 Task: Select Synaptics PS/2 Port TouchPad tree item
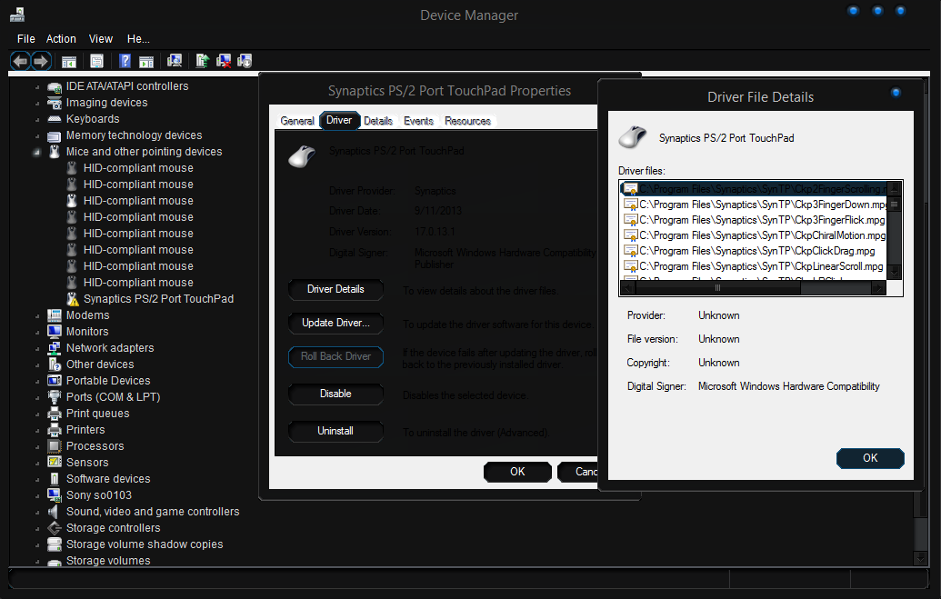coord(158,299)
